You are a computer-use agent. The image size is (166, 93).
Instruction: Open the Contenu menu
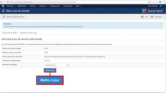point(43,6)
